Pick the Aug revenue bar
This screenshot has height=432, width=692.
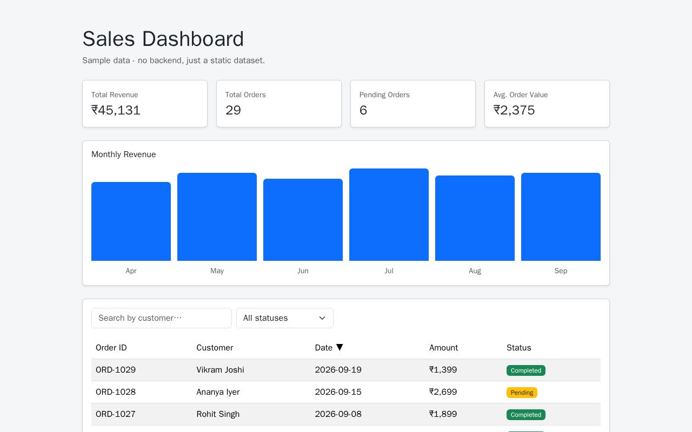point(475,218)
